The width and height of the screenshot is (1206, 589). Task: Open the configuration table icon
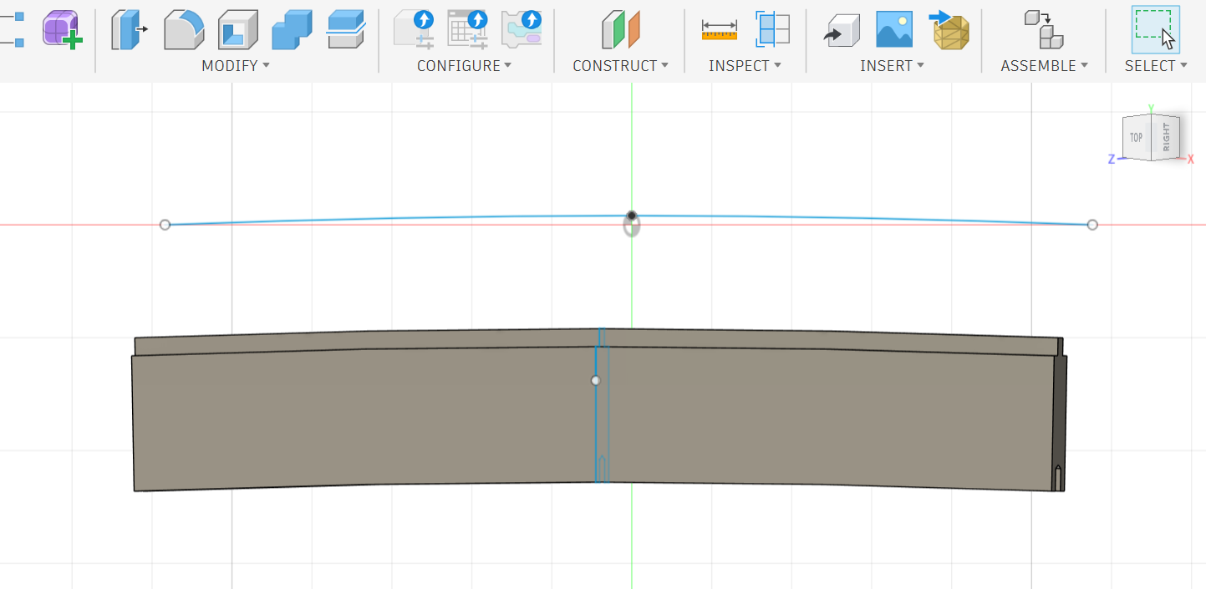pyautogui.click(x=468, y=29)
